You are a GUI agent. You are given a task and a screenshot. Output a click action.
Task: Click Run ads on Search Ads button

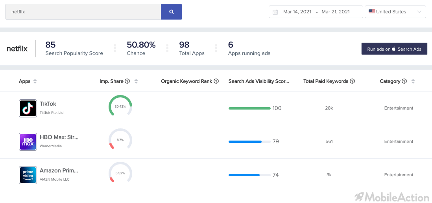point(394,49)
